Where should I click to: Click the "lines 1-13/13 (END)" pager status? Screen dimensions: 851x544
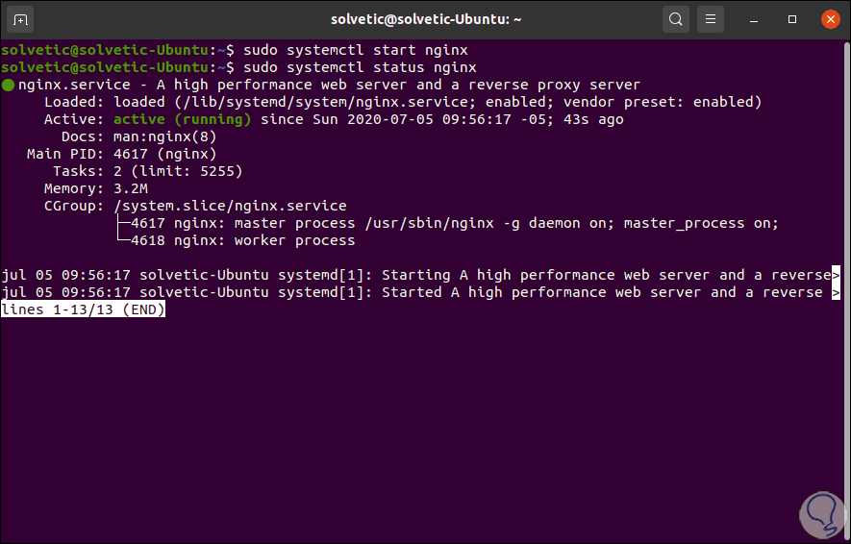click(84, 309)
